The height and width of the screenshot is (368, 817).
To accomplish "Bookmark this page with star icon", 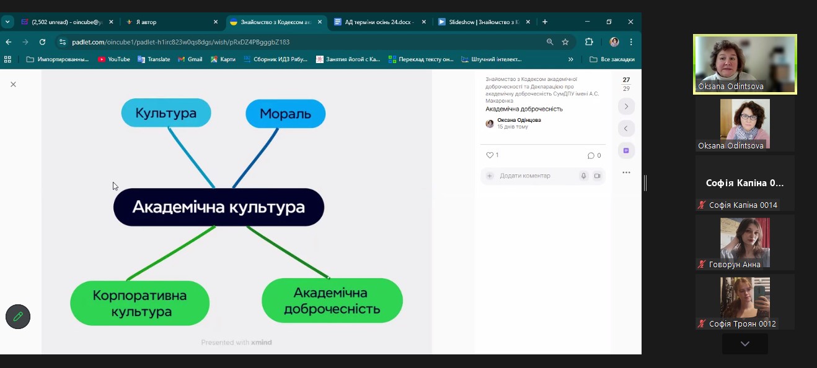I will 565,42.
